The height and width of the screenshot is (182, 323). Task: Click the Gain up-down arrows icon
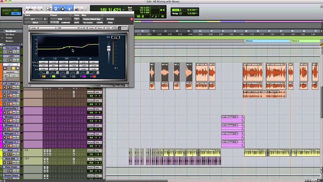pos(37,62)
